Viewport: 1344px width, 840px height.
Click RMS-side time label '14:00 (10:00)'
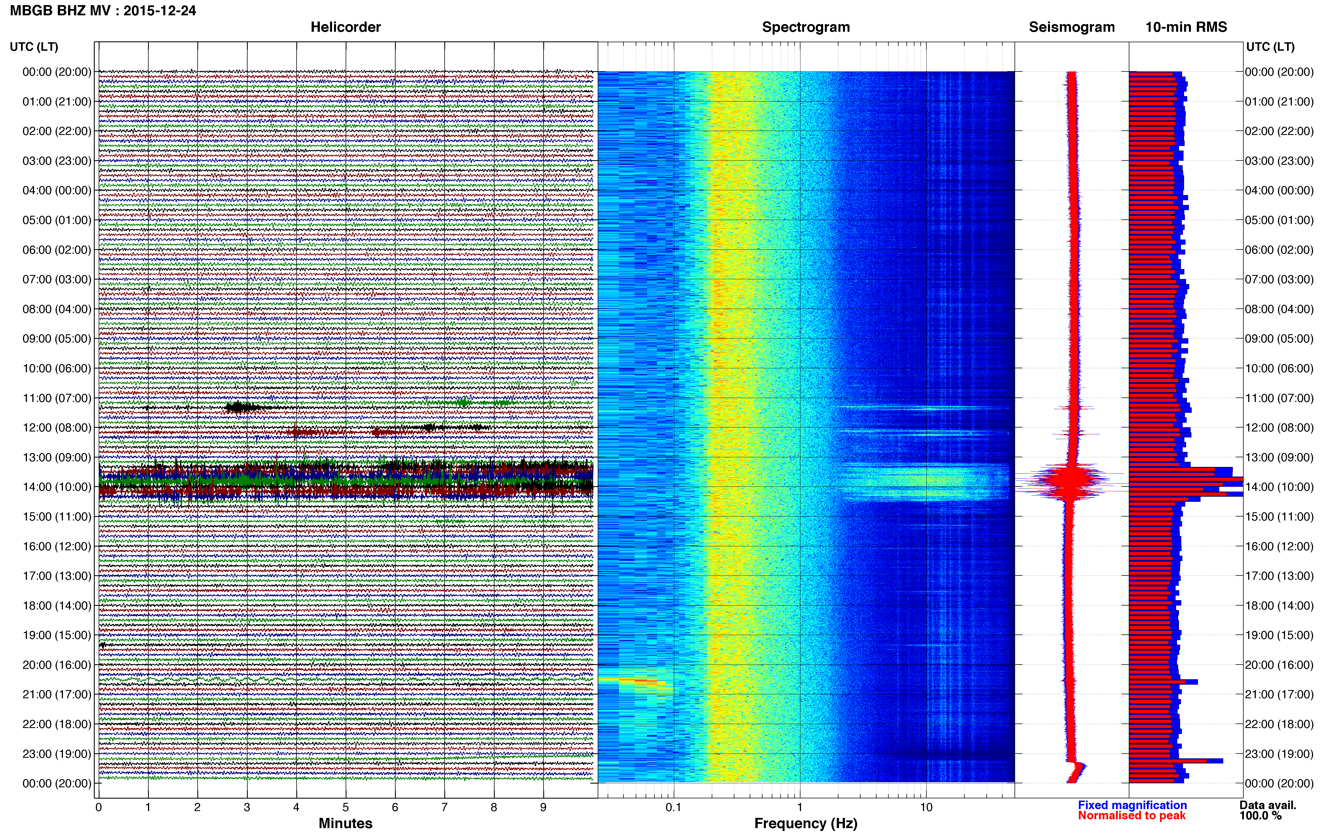click(1280, 487)
